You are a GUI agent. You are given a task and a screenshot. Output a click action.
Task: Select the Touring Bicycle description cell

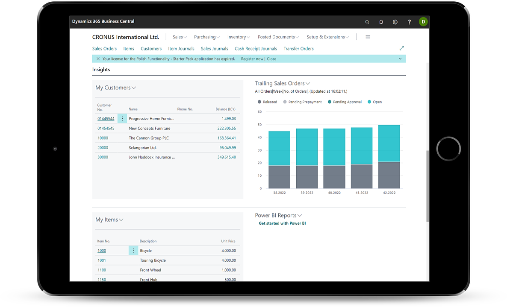(x=153, y=260)
